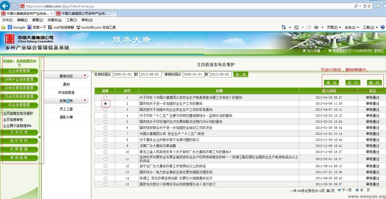Click the 查询 search button
This screenshot has height=199, width=386.
point(241,74)
